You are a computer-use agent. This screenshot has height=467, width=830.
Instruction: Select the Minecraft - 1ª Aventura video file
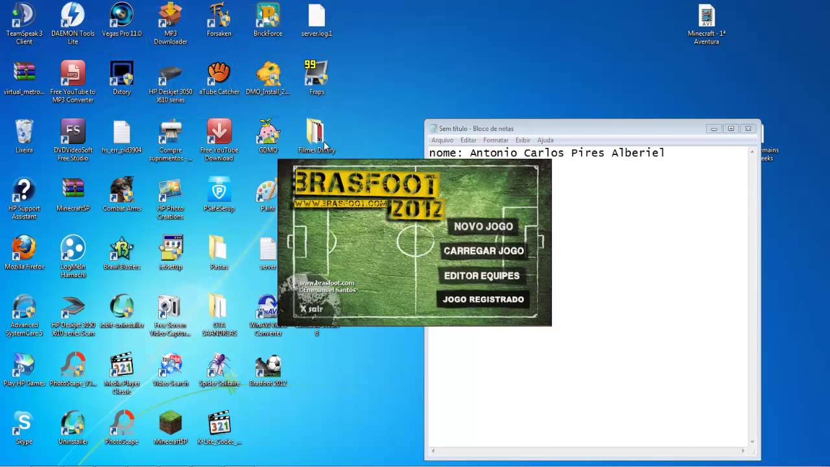click(x=706, y=24)
